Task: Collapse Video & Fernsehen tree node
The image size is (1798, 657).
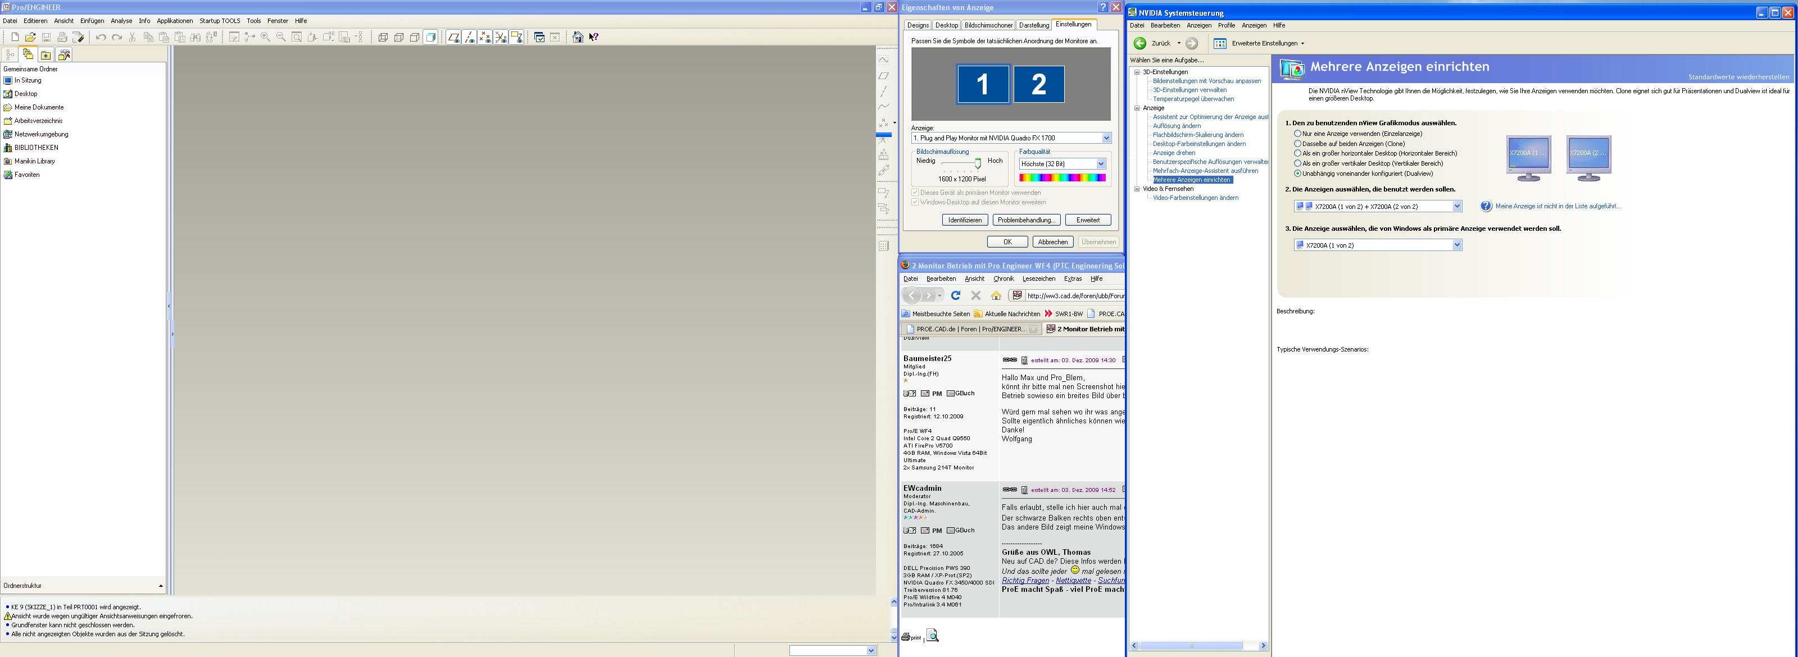Action: [1136, 189]
